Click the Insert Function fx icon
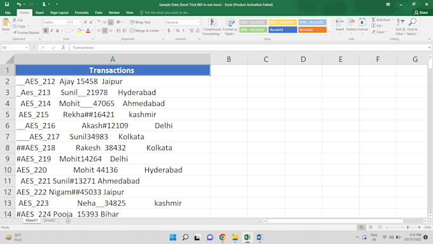 [x=63, y=48]
